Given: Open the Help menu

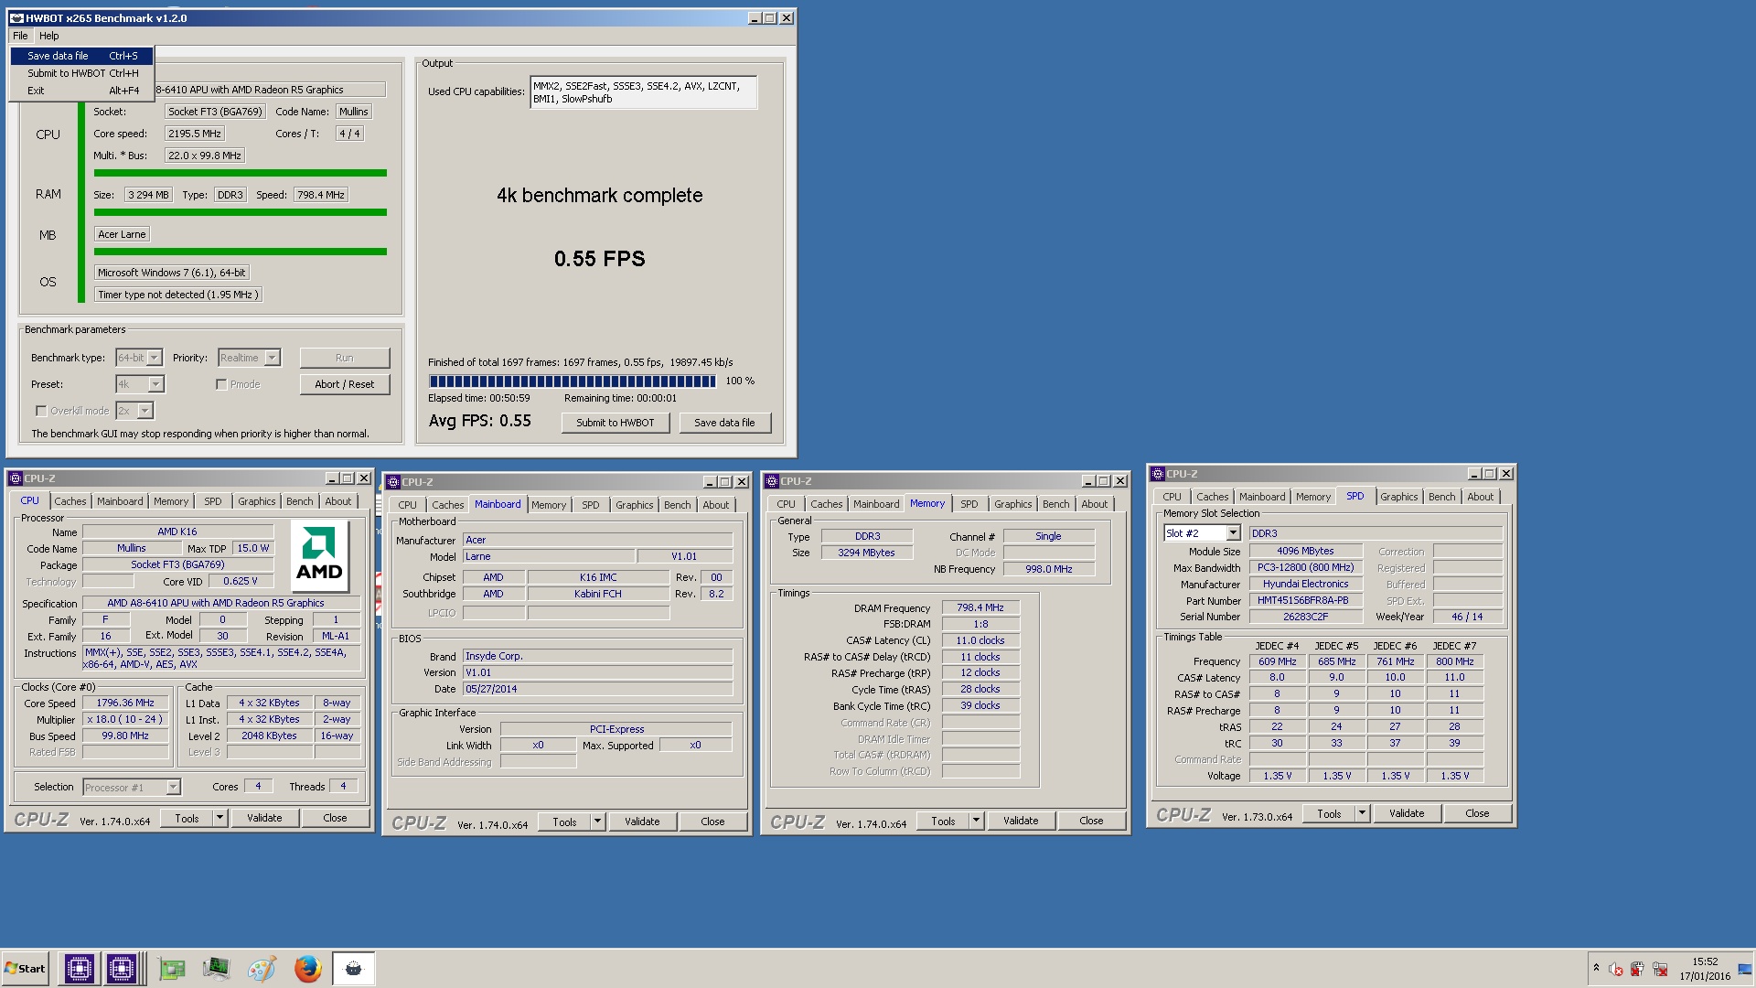Looking at the screenshot, I should click(x=48, y=36).
